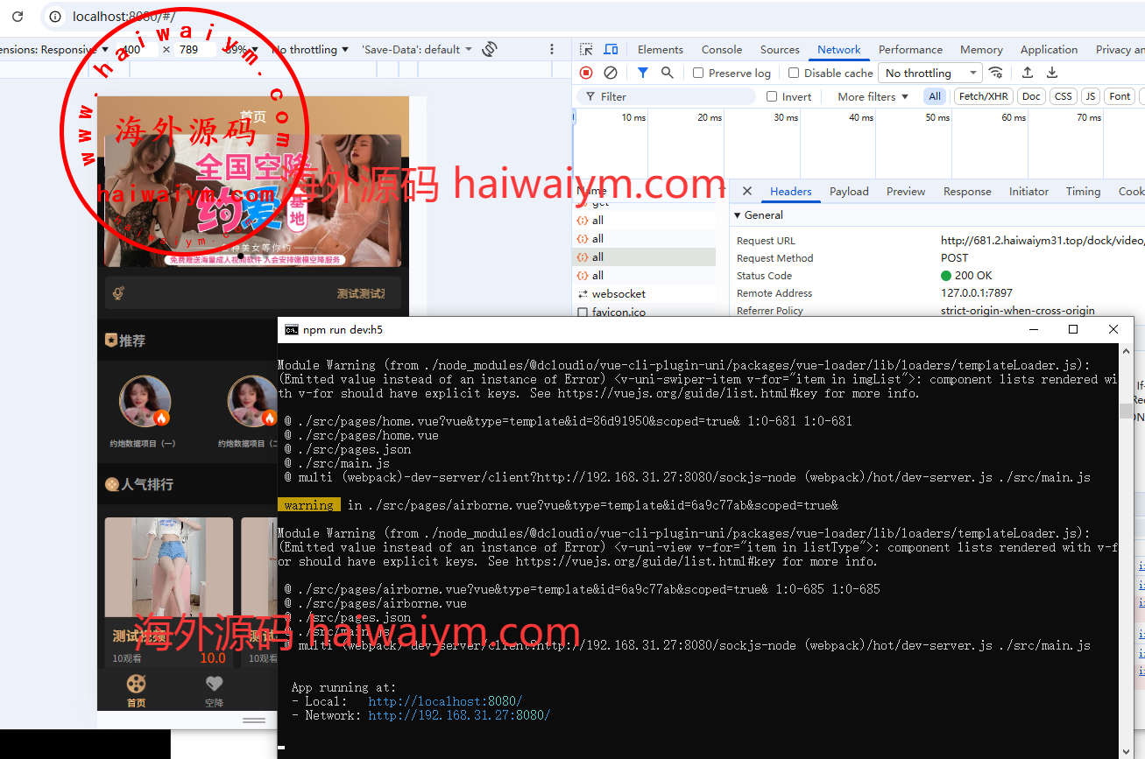Check the Disable cache option
The width and height of the screenshot is (1145, 759).
pos(794,74)
